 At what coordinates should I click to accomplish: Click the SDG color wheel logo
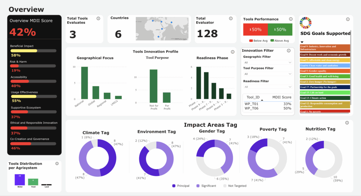click(305, 23)
